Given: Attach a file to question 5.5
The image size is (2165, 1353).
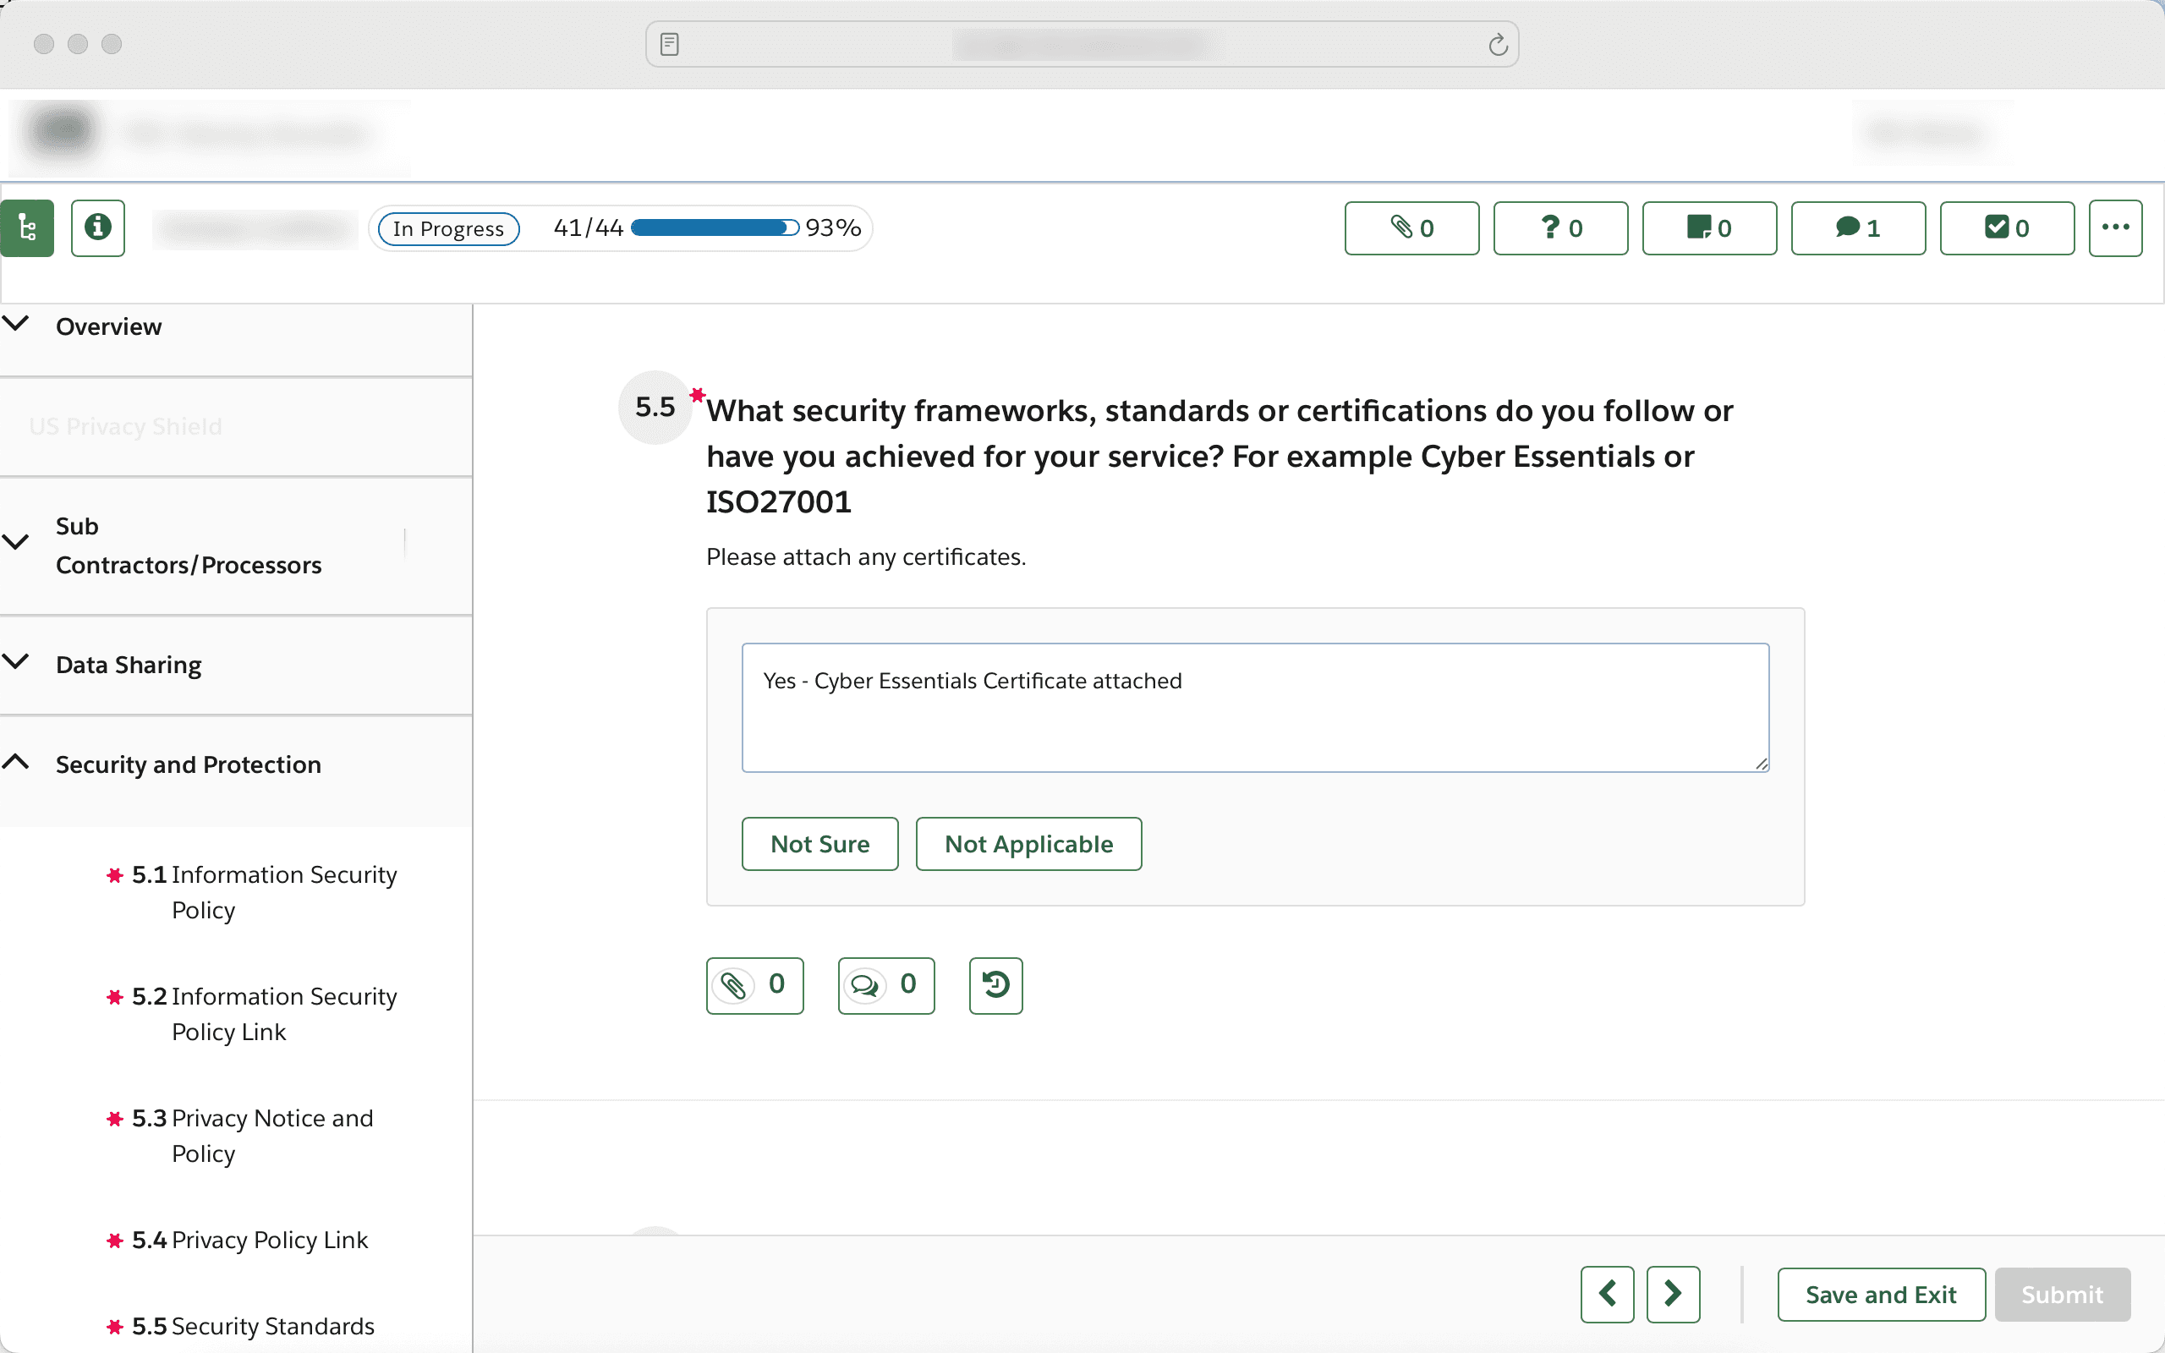Looking at the screenshot, I should click(754, 984).
